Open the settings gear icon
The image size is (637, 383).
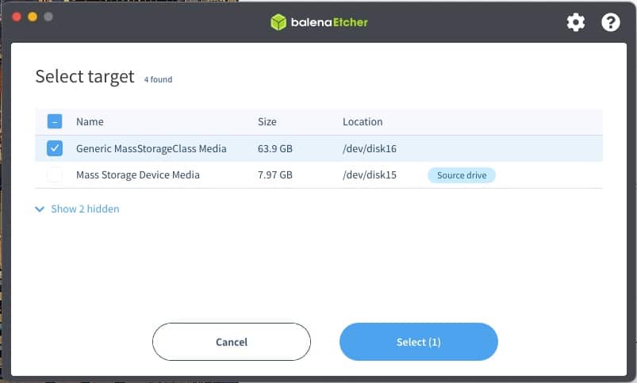tap(576, 22)
